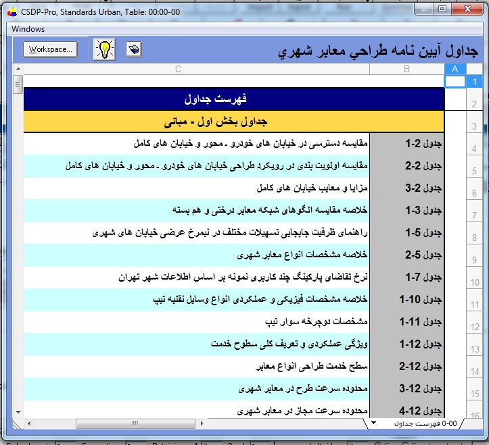
Task: Click description ویژگی عملکردی و تعریف کلی سطوح خدمت
Action: click(x=289, y=344)
